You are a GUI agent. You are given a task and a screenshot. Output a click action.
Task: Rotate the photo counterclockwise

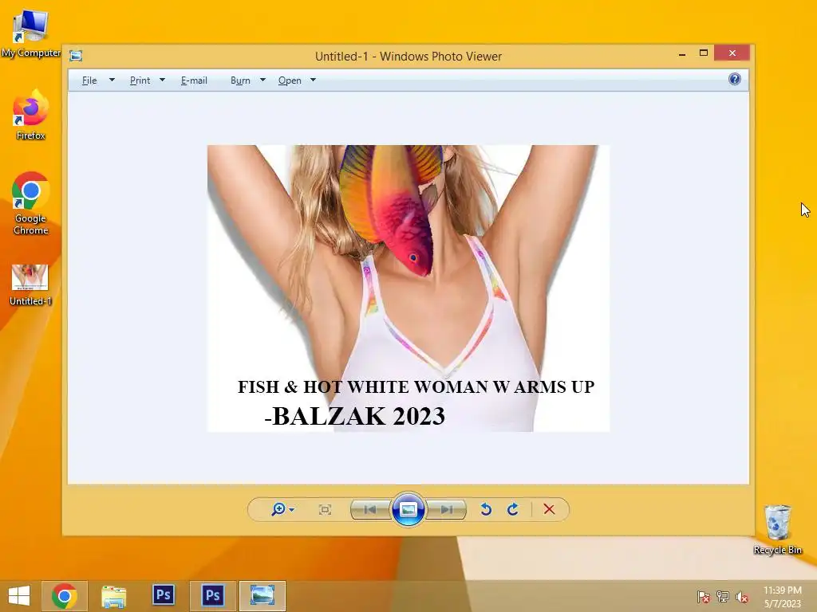(x=486, y=509)
